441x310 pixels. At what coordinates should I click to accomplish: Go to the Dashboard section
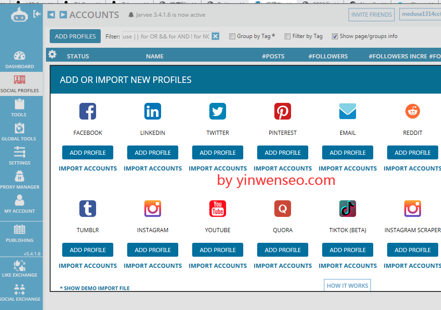pyautogui.click(x=19, y=59)
